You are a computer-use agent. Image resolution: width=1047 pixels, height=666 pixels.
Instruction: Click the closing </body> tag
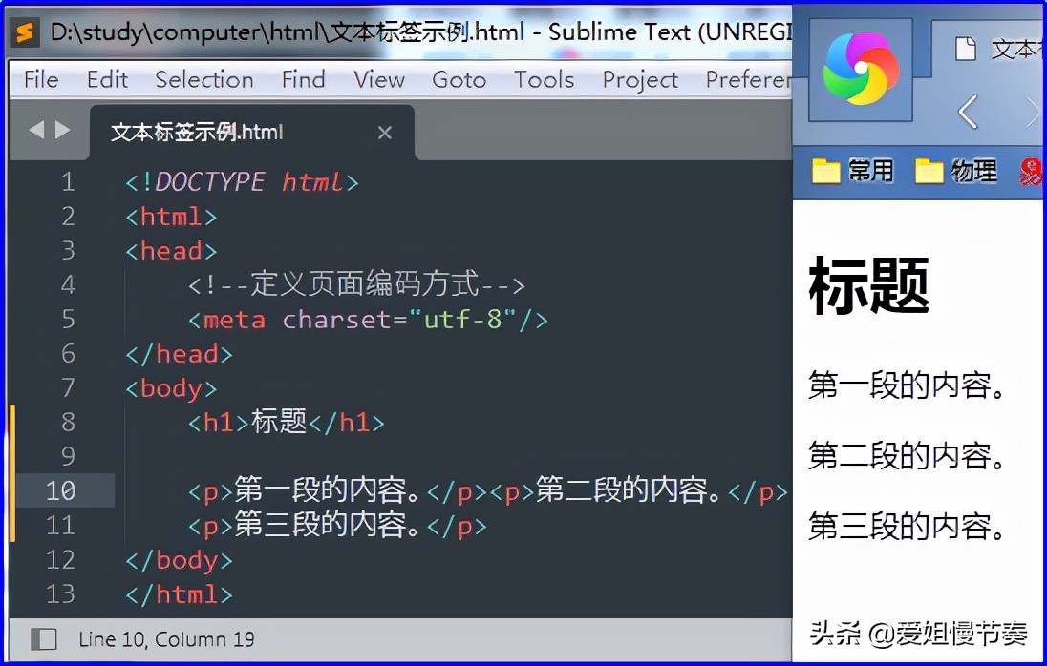tap(179, 561)
